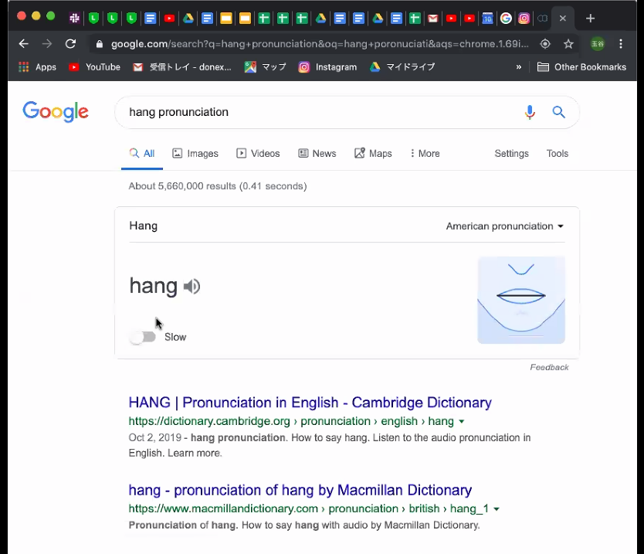Image resolution: width=644 pixels, height=554 pixels.
Task: Open the American pronunciation dropdown
Action: 505,226
